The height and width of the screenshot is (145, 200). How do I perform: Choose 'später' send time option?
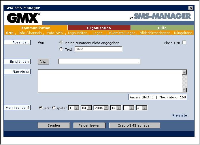click(54, 108)
